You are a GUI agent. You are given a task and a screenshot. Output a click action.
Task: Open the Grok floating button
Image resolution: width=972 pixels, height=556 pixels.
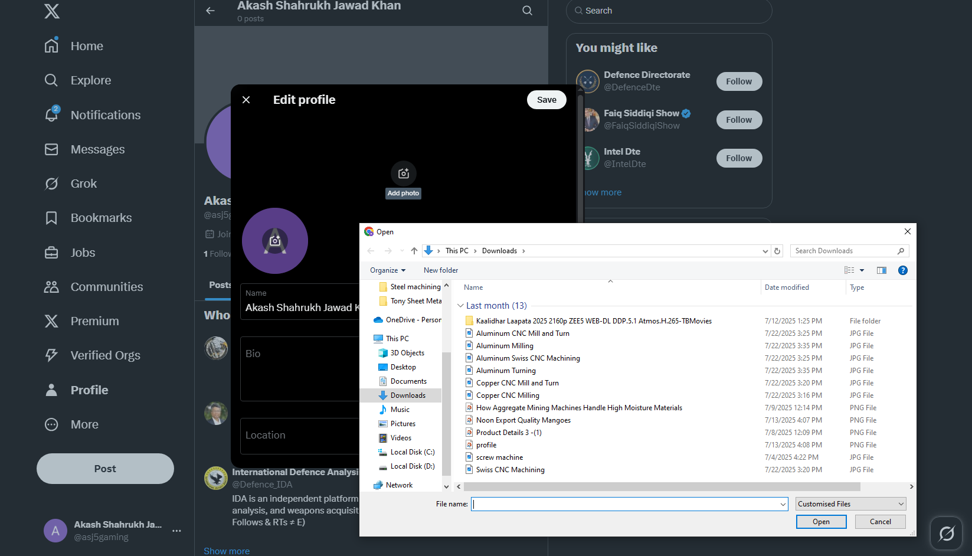coord(947,534)
